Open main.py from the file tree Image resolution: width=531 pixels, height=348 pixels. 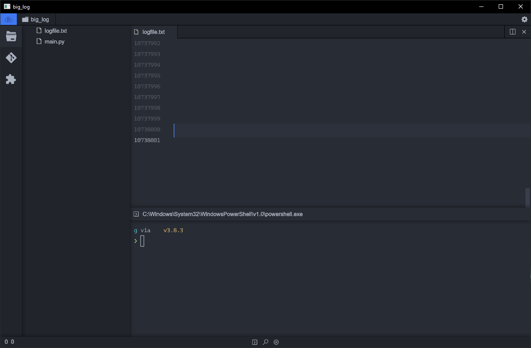pos(54,41)
